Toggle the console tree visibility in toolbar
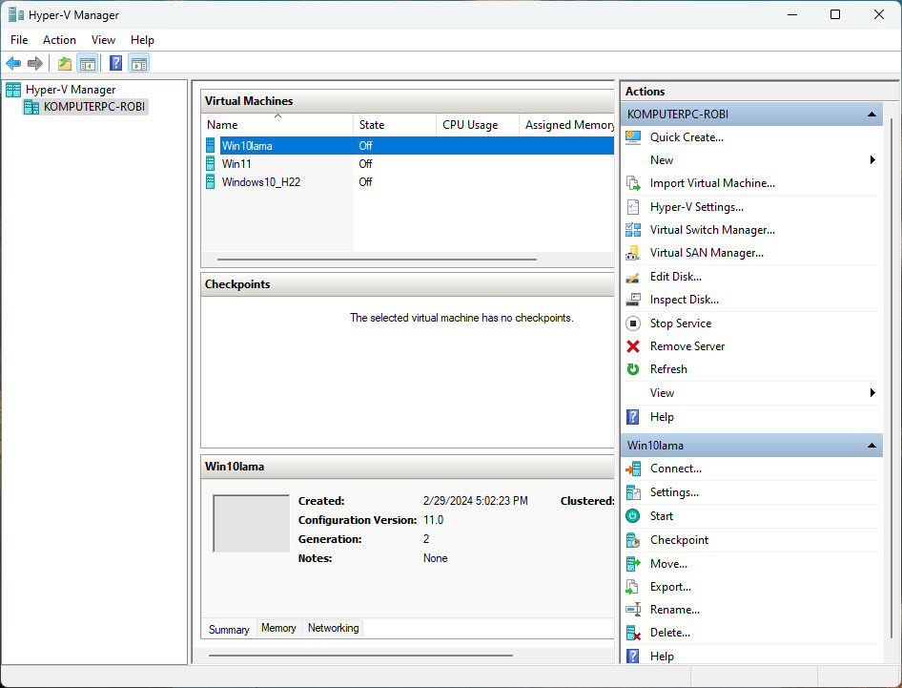 coord(88,63)
